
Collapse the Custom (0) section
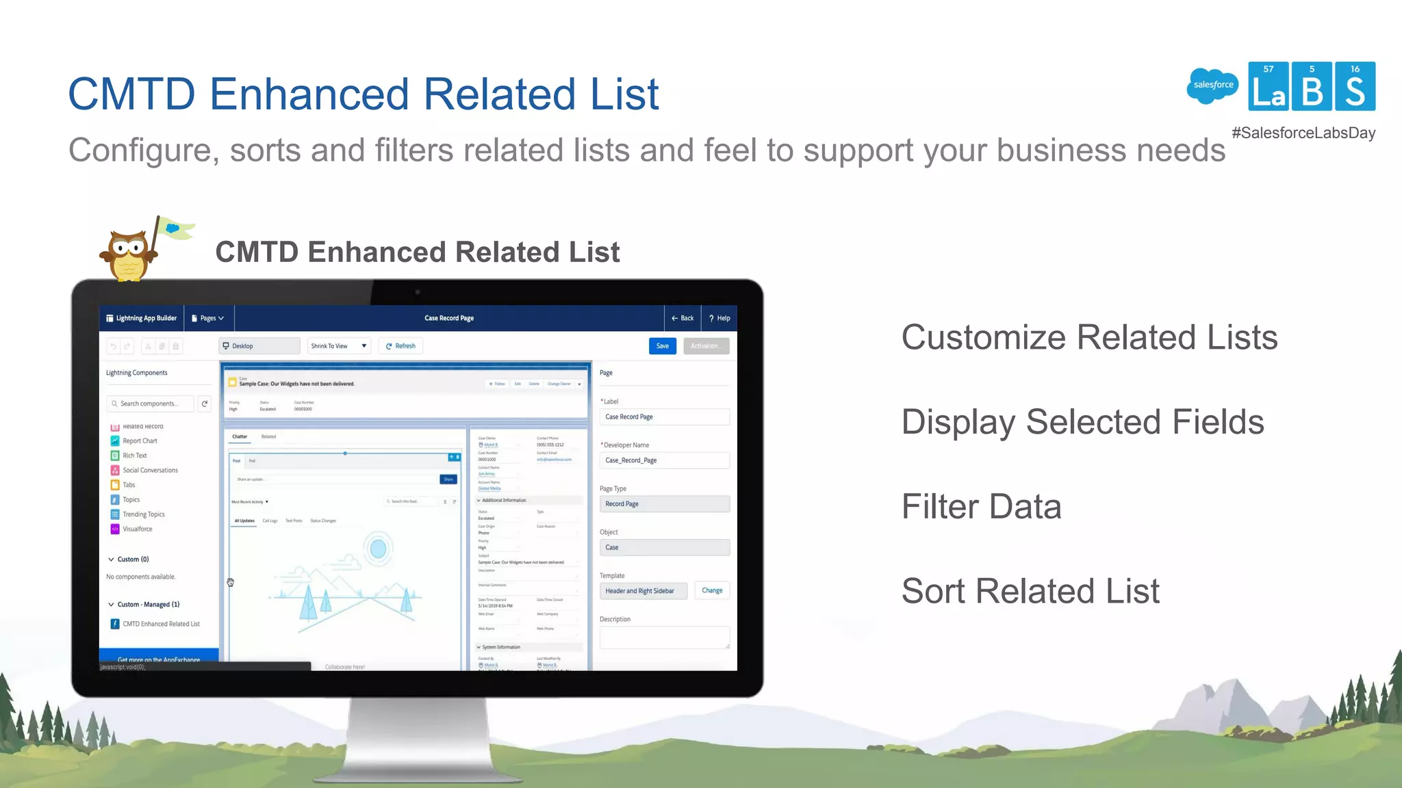pos(111,560)
